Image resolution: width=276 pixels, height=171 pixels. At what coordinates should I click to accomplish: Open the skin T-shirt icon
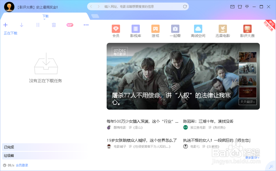240,7
